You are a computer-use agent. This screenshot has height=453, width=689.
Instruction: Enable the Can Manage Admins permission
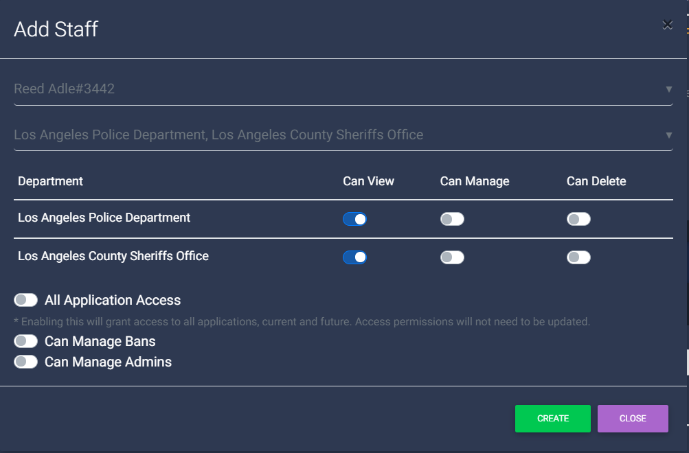click(x=25, y=362)
